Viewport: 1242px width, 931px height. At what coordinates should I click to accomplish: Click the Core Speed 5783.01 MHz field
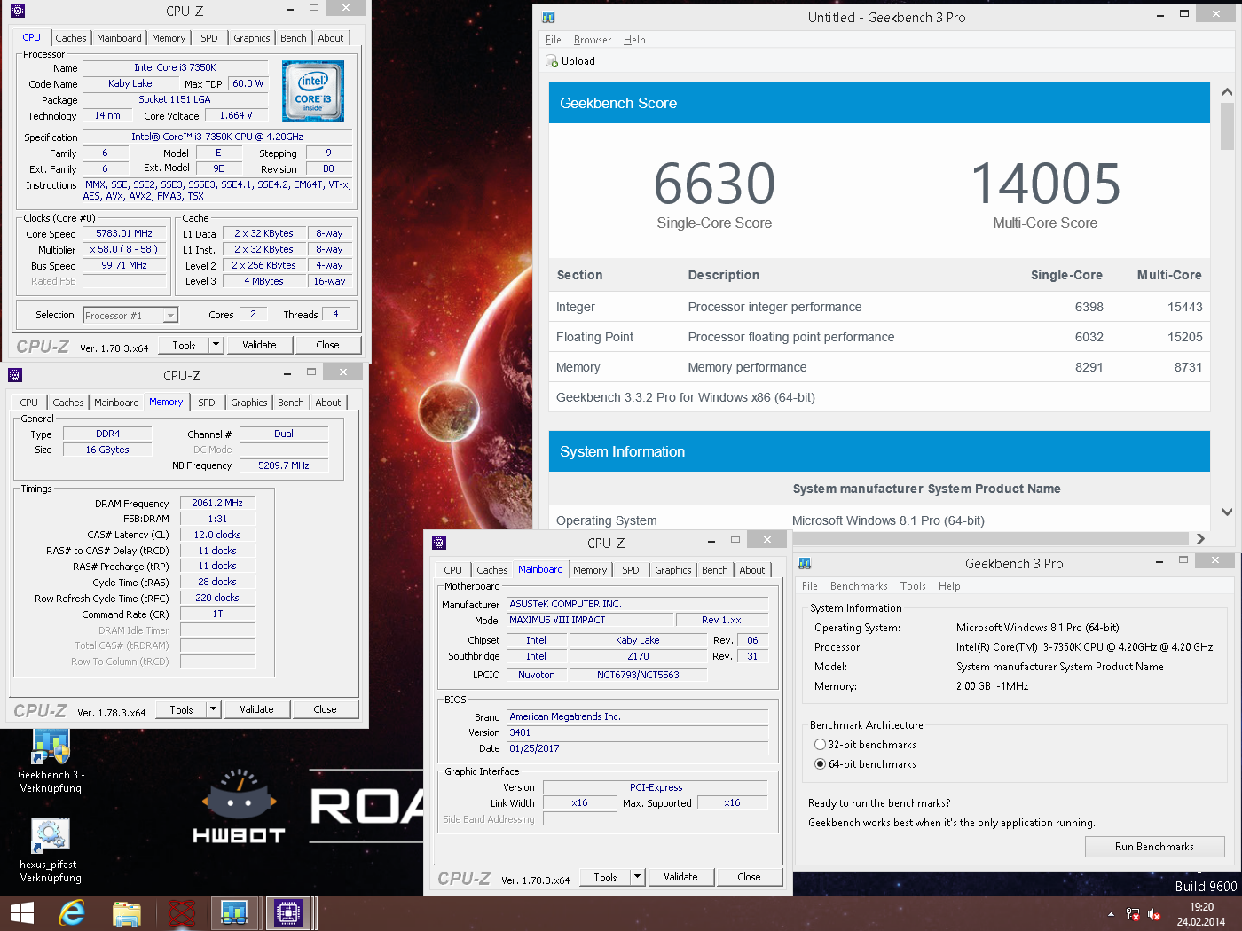pos(125,233)
